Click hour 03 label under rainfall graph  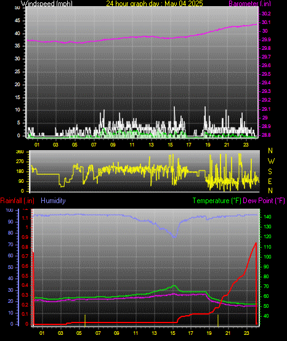(x=60, y=333)
